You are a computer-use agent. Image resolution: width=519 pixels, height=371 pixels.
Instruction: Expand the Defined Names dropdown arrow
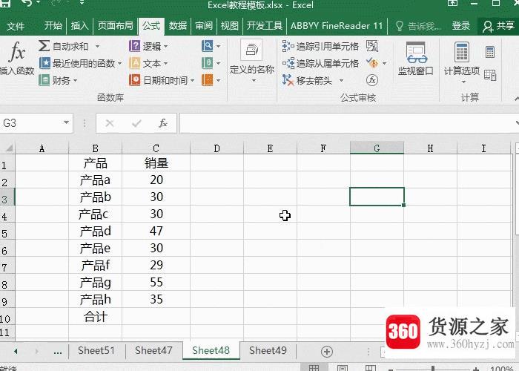coord(254,81)
